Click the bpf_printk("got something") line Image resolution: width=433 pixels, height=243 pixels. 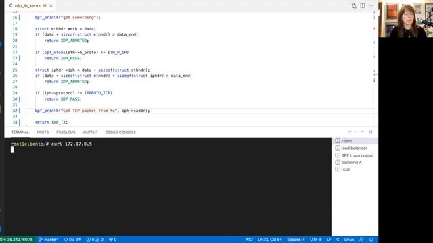[x=68, y=18]
